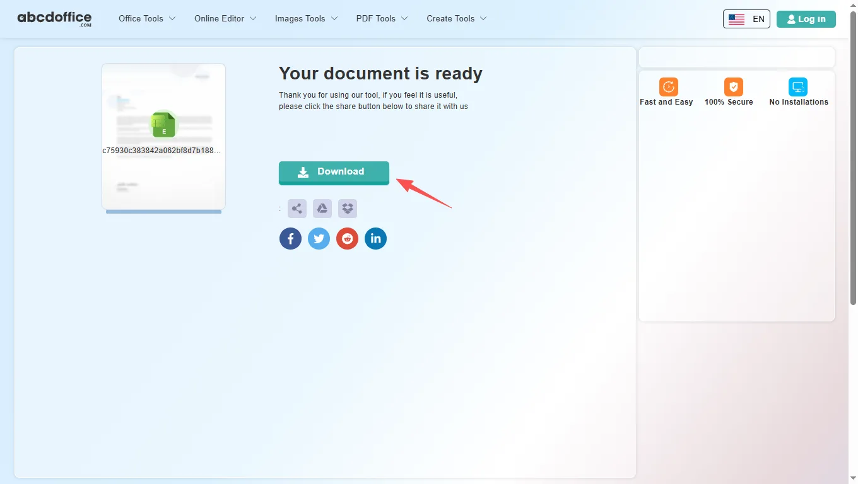Save to Dropbox icon
This screenshot has width=858, height=484.
(x=348, y=209)
